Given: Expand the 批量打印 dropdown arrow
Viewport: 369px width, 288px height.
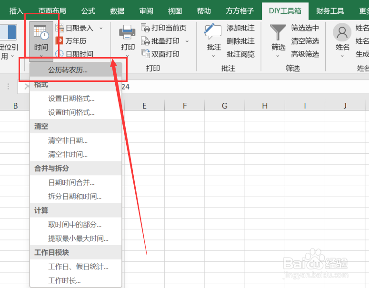Looking at the screenshot, I should coord(187,41).
